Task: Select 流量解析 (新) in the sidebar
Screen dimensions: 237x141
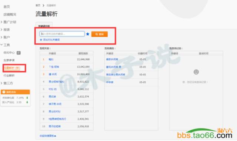Action: (12, 68)
